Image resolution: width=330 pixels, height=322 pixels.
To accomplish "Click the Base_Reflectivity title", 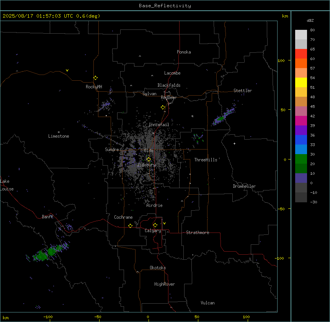I will coord(165,6).
